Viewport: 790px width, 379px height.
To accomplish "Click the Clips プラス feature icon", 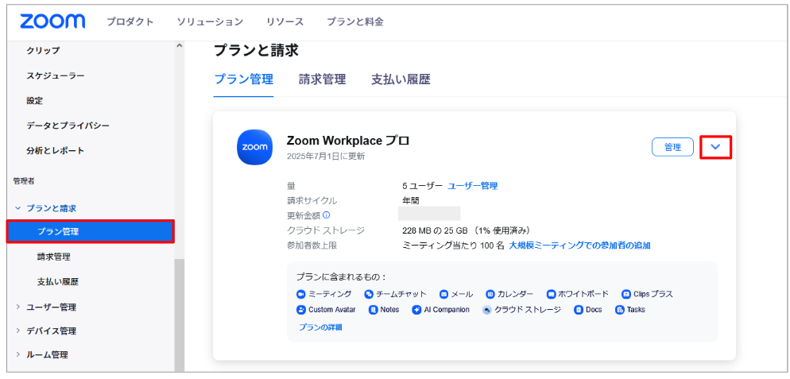I will 626,294.
